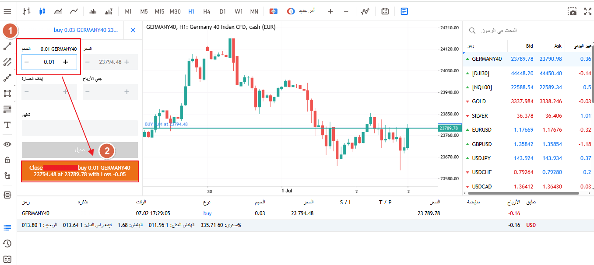
Task: Select the D1 timeframe
Action: [x=223, y=11]
